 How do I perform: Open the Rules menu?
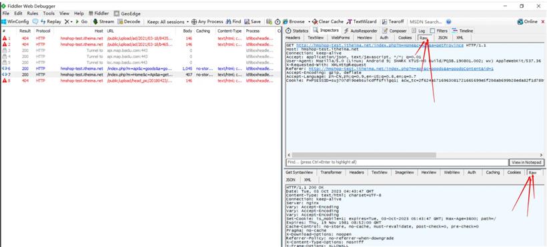coord(33,13)
